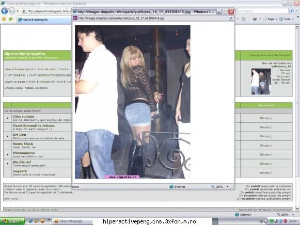Expand the popup address bar dropdown arrow
Screen dimensions: 300x225
pyautogui.click(x=231, y=18)
